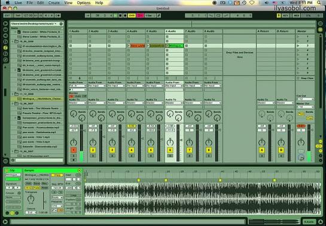Click the Rev. button in Sample box
326x226 pixels.
(x=44, y=183)
